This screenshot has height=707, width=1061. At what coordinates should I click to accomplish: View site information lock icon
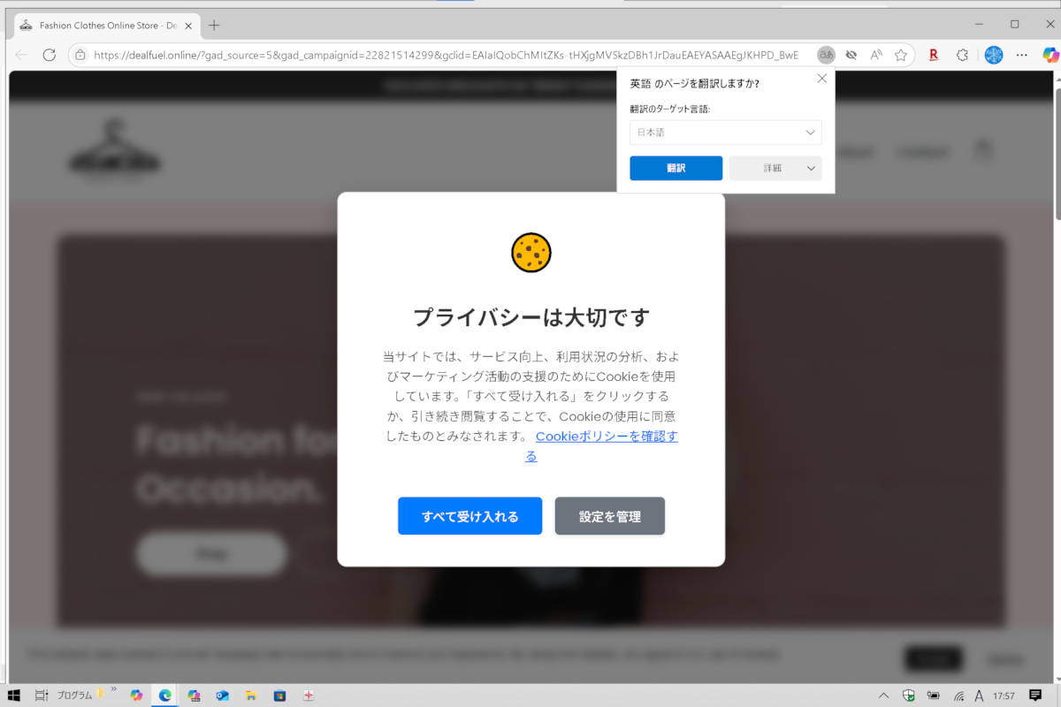(x=80, y=55)
